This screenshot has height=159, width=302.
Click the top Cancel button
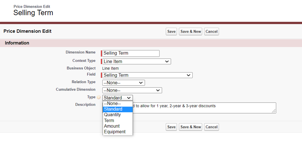tap(211, 31)
